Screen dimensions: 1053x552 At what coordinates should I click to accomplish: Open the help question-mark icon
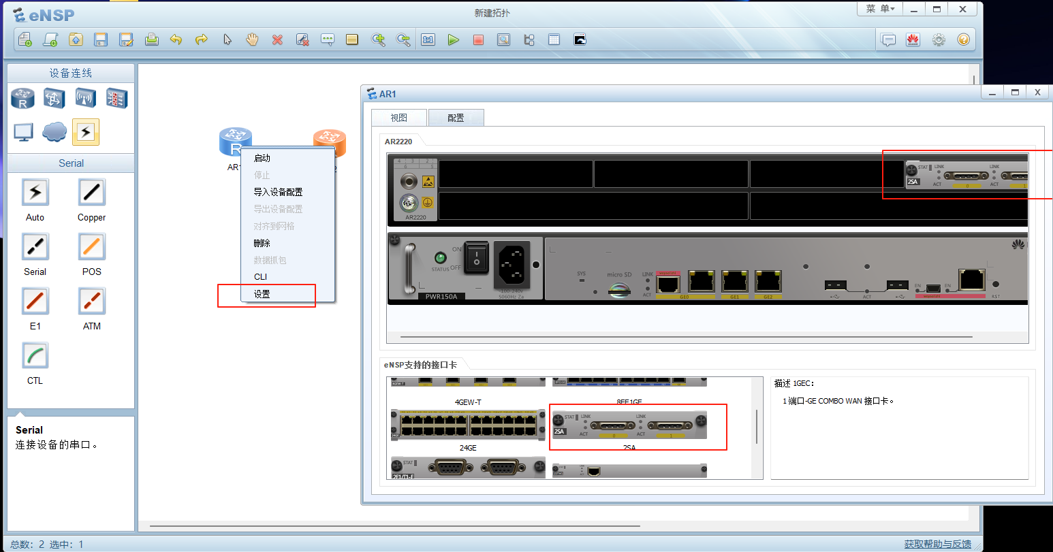[963, 39]
